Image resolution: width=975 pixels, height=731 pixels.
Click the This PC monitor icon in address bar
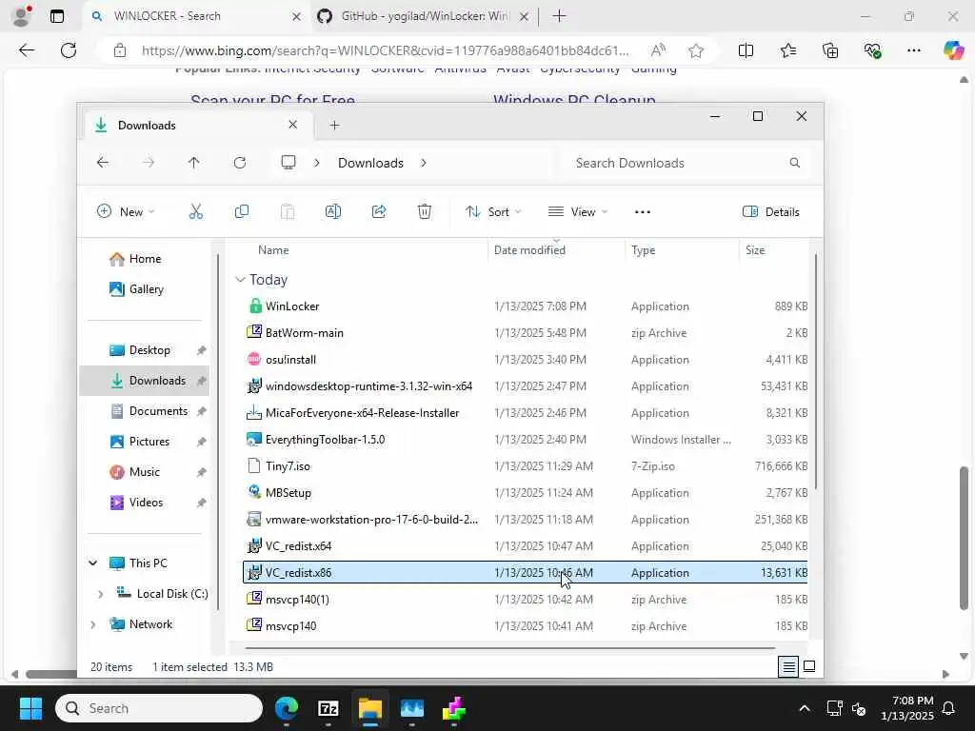(288, 163)
